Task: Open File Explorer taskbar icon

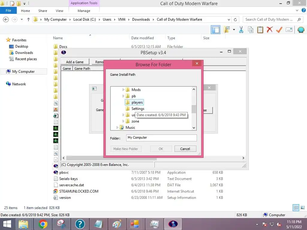Action: (x=23, y=224)
